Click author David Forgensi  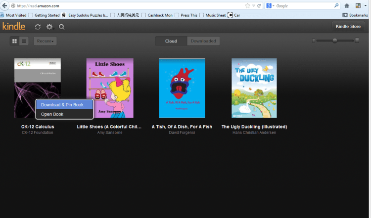coord(182,132)
